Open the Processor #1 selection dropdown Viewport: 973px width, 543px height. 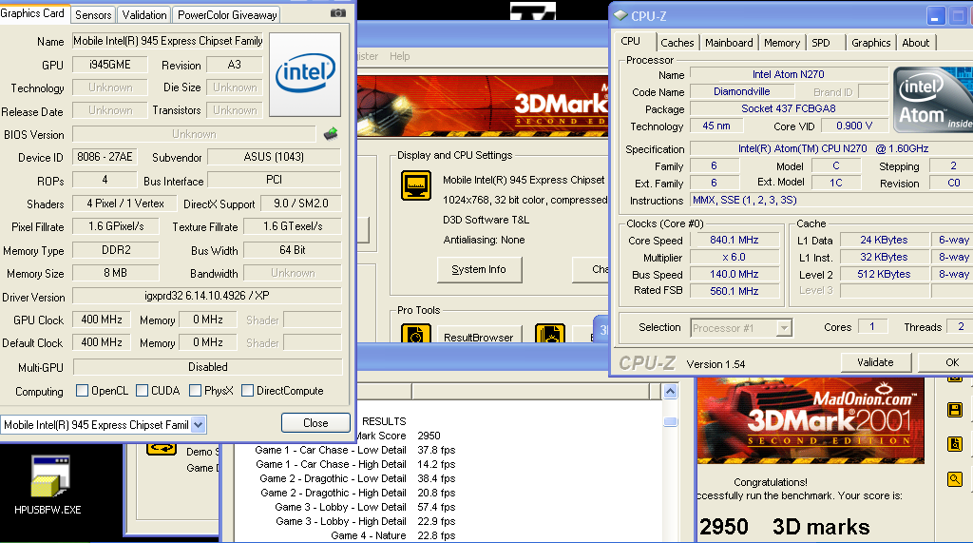point(784,327)
